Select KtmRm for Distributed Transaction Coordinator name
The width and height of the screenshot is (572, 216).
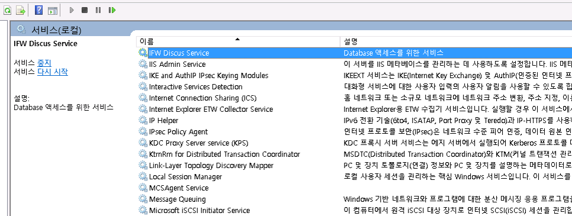(x=225, y=154)
